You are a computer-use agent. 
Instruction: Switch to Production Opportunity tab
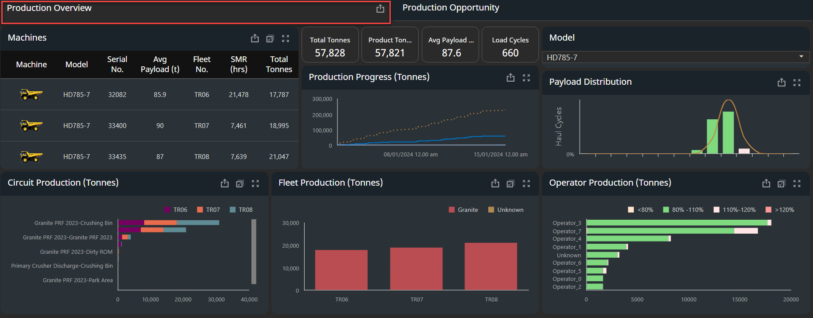coord(451,7)
